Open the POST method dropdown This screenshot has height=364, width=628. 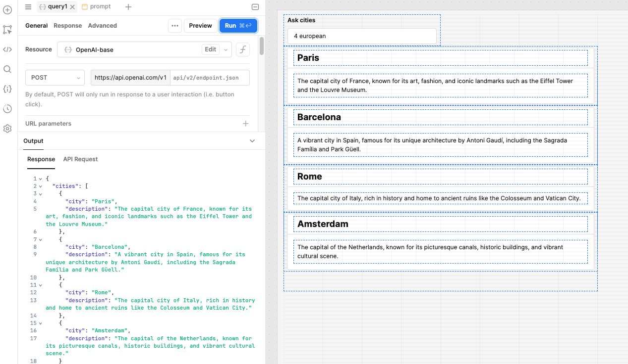click(x=55, y=78)
